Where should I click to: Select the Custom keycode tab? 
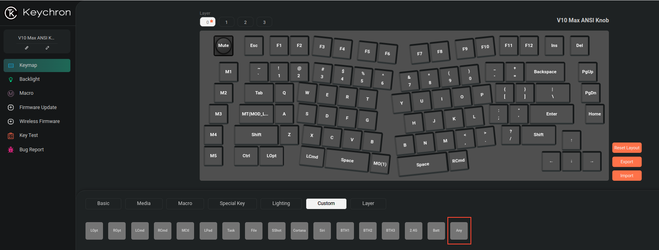pyautogui.click(x=326, y=203)
